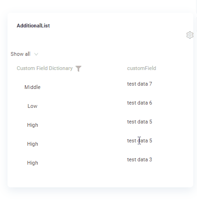Select the Low dictionary cell

(x=33, y=106)
